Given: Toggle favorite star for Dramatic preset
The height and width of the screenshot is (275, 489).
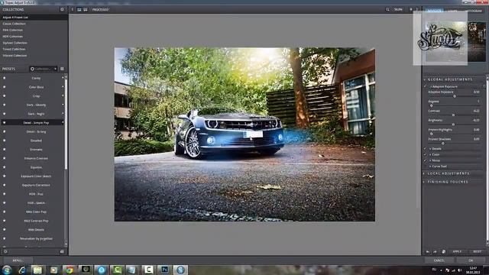Looking at the screenshot, I should click(4, 150).
